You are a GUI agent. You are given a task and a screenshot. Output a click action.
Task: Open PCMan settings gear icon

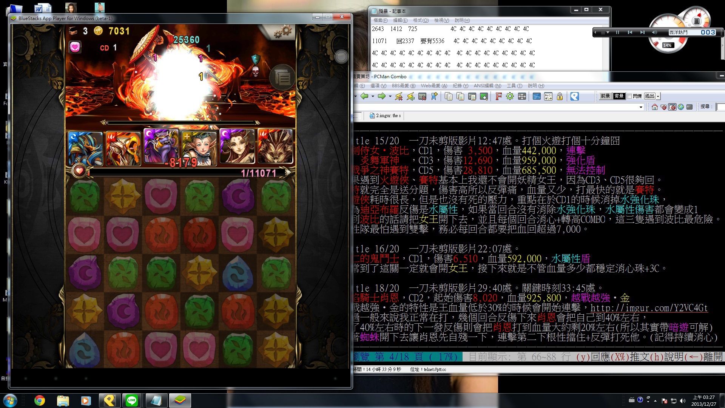pos(510,96)
